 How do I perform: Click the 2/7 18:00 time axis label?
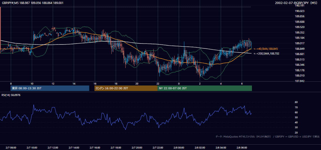tap(116, 148)
